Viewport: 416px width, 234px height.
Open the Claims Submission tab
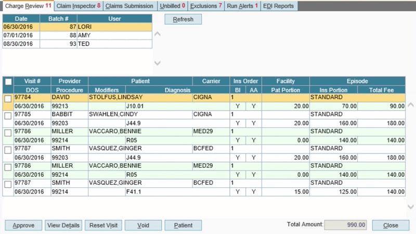coord(129,6)
